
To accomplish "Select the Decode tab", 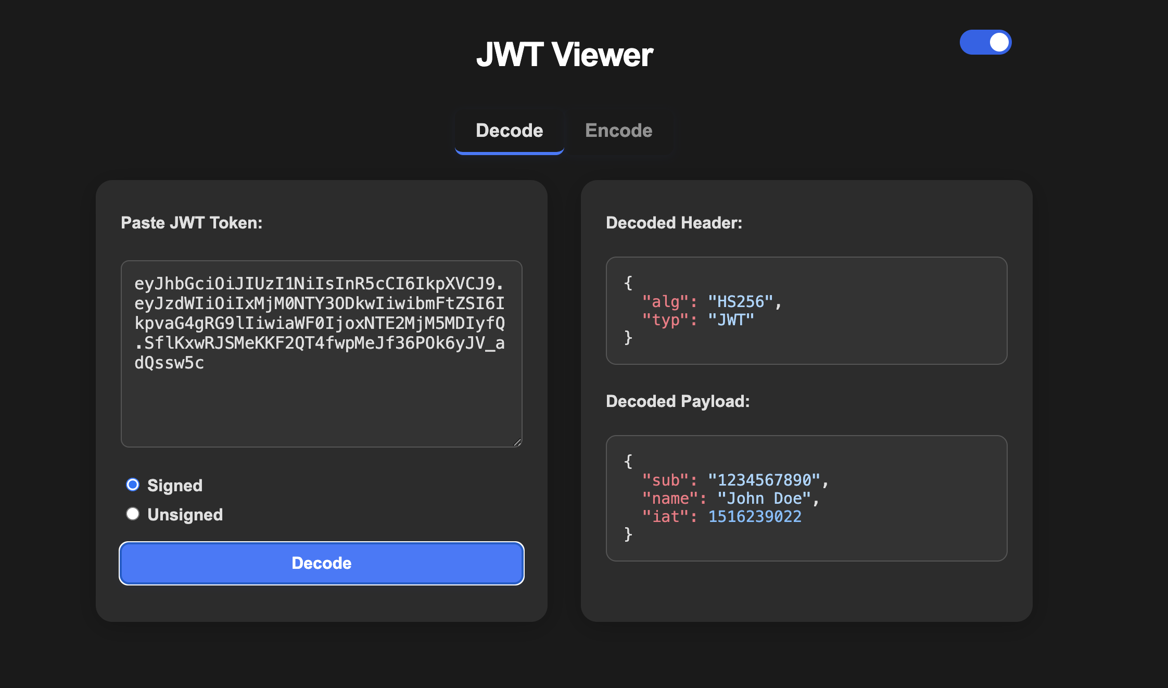I will point(509,131).
